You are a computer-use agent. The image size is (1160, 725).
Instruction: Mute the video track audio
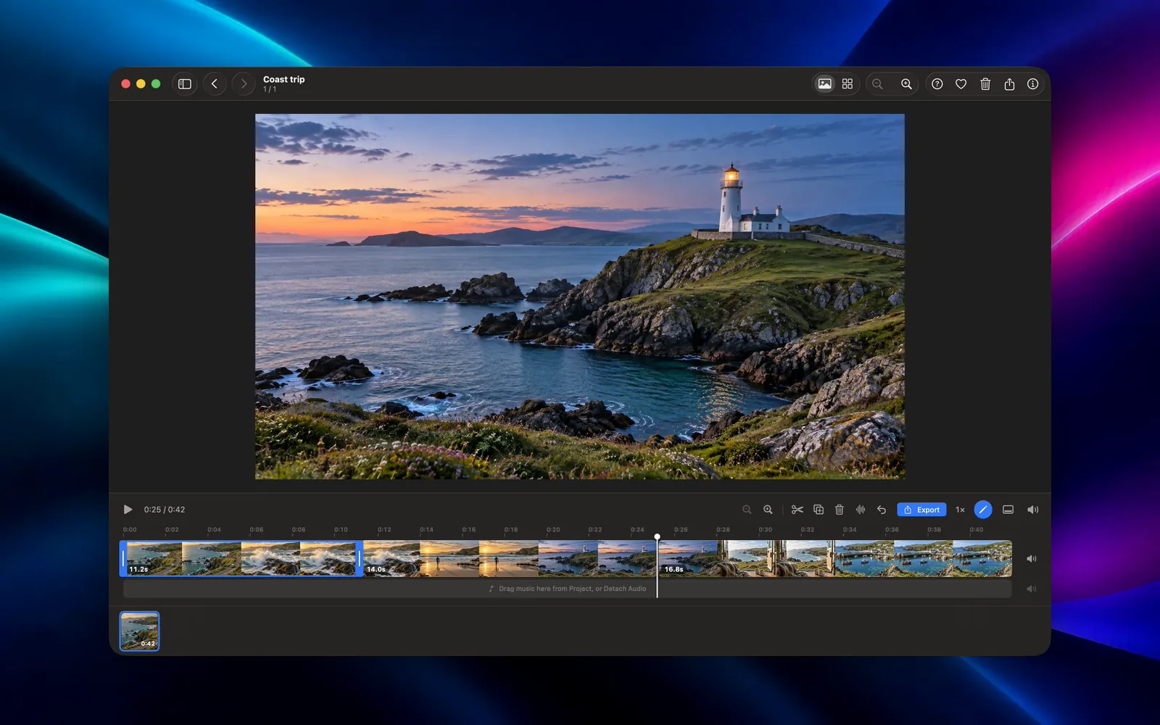coord(1031,559)
